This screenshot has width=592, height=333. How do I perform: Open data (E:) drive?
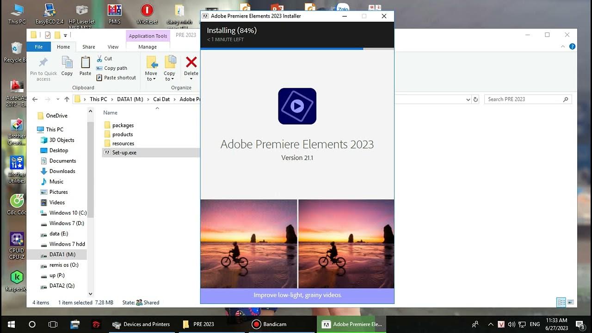pyautogui.click(x=59, y=234)
